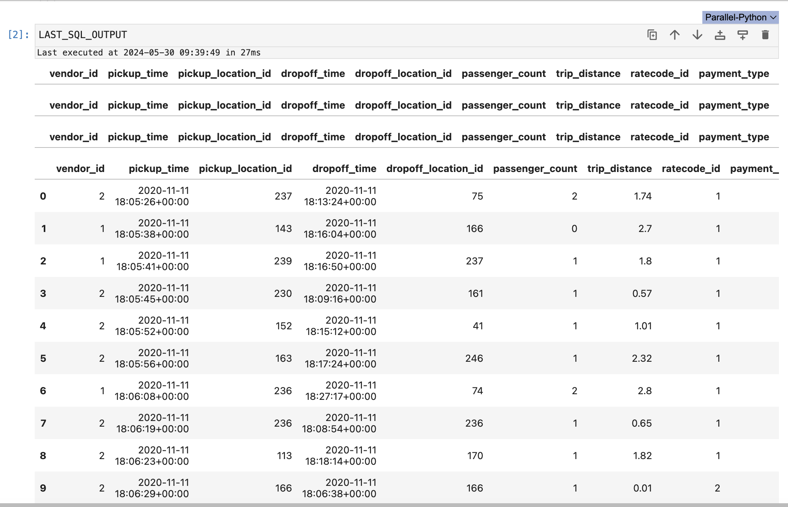Screen dimensions: 788x507
Task: Click trip distance value 1.74
Action: click(643, 196)
